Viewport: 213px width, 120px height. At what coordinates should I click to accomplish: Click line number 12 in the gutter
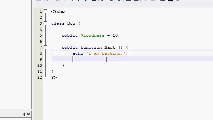click(40, 77)
